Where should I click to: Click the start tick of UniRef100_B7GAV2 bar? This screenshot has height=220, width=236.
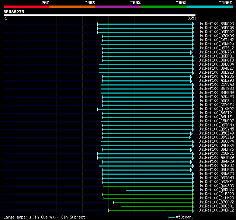[113, 203]
